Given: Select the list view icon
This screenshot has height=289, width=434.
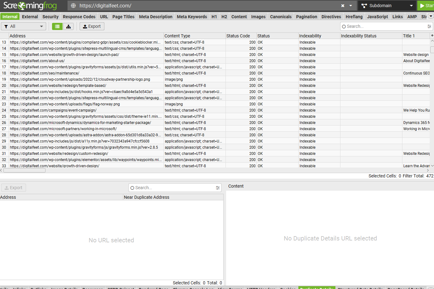Looking at the screenshot, I should (x=57, y=26).
